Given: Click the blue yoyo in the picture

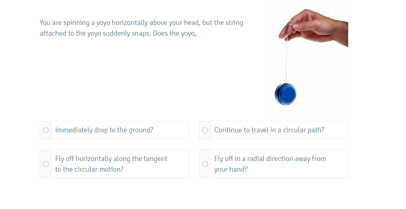Looking at the screenshot, I should 286,94.
